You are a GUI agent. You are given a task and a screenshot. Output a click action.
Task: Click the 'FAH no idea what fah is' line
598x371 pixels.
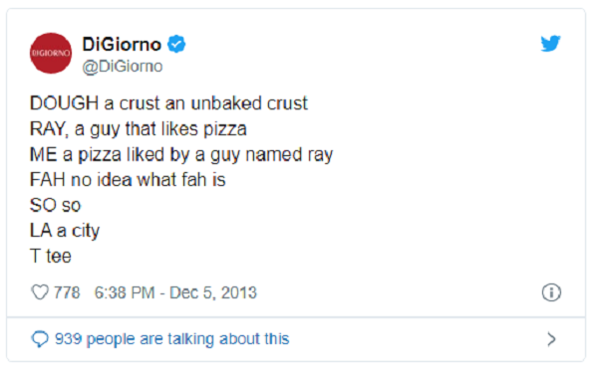coord(128,180)
